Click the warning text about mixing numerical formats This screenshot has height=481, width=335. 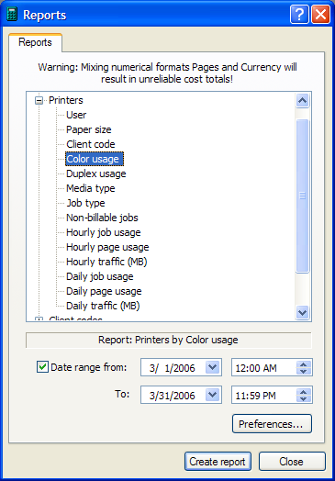click(x=167, y=73)
